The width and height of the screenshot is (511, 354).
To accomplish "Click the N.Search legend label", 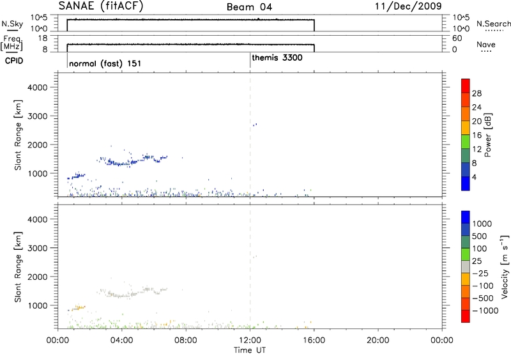I will pos(493,24).
